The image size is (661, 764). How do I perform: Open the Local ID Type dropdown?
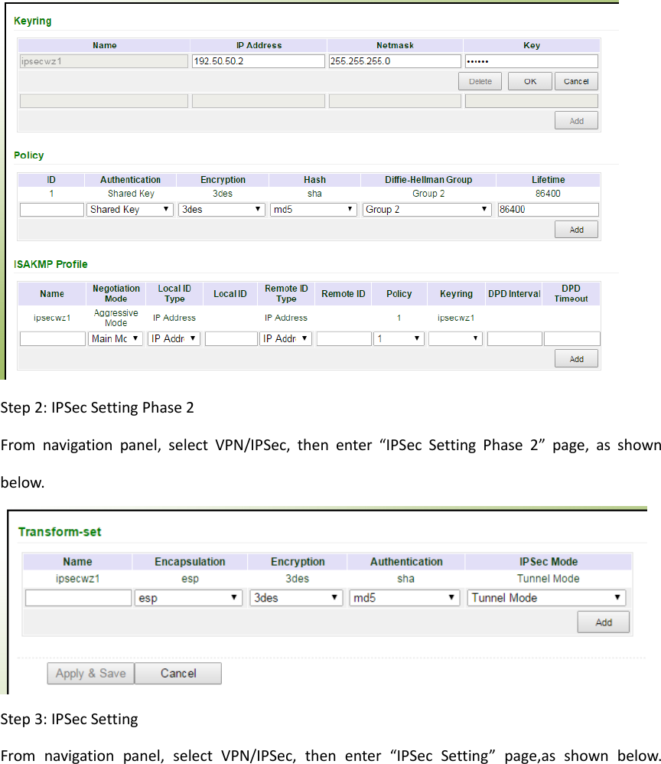tap(174, 338)
